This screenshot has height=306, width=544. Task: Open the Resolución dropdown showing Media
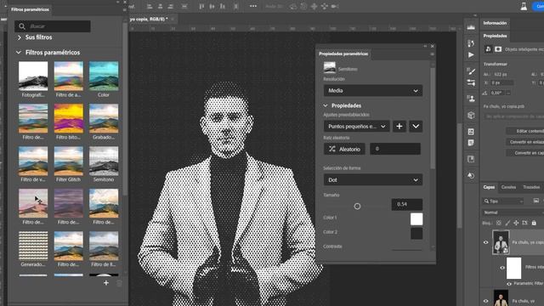point(373,91)
